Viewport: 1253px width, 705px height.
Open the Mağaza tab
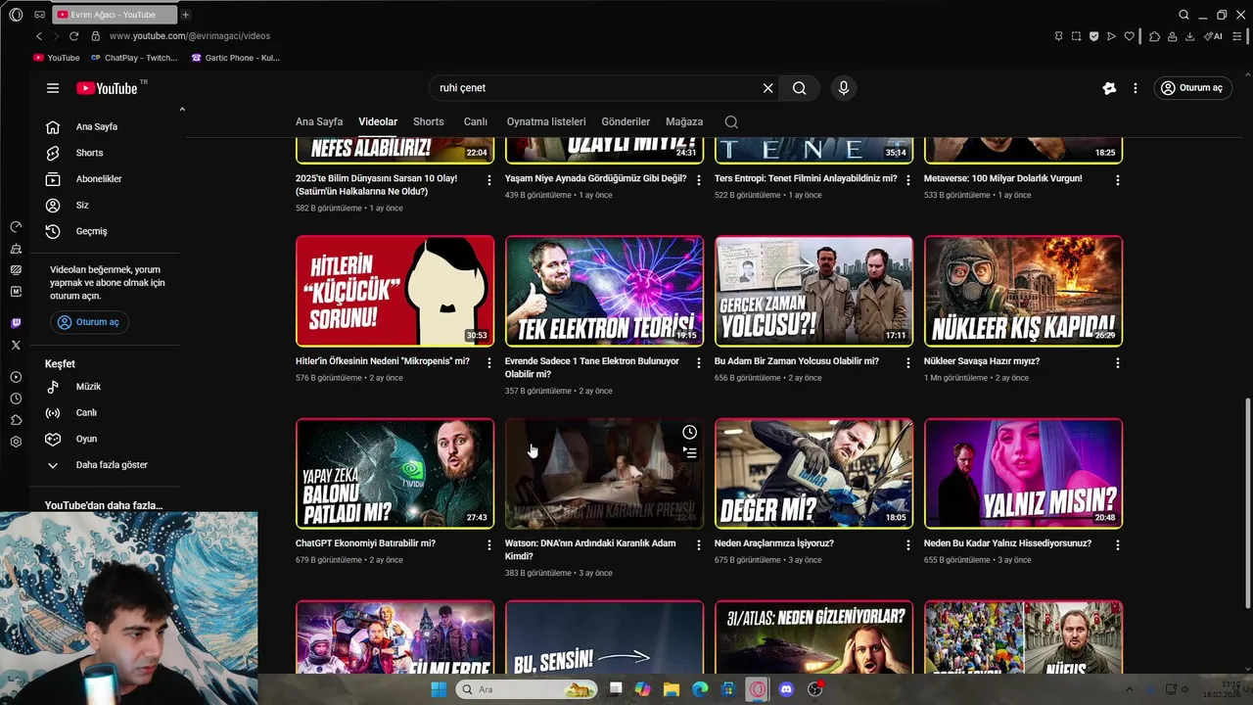(684, 122)
